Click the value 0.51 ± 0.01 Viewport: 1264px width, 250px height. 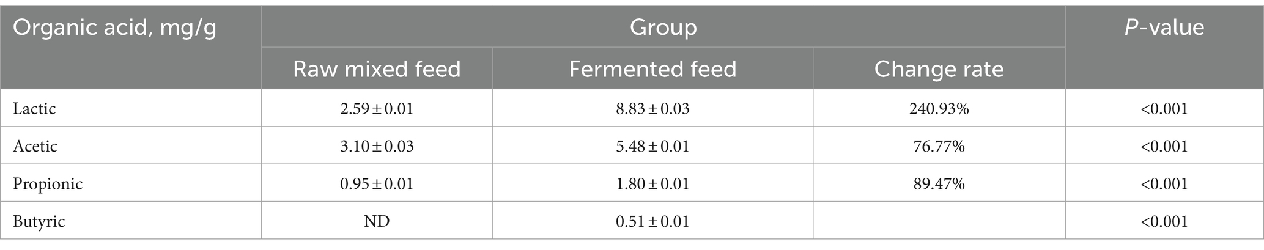(652, 221)
